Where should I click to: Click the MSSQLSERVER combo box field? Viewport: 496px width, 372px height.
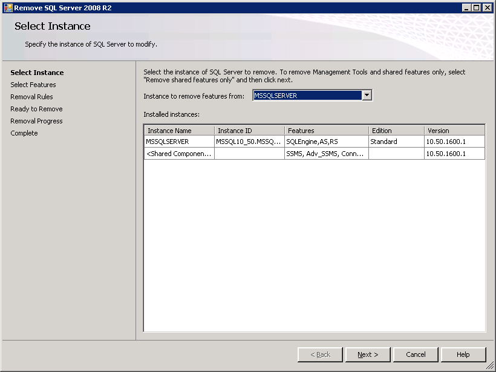[x=307, y=96]
